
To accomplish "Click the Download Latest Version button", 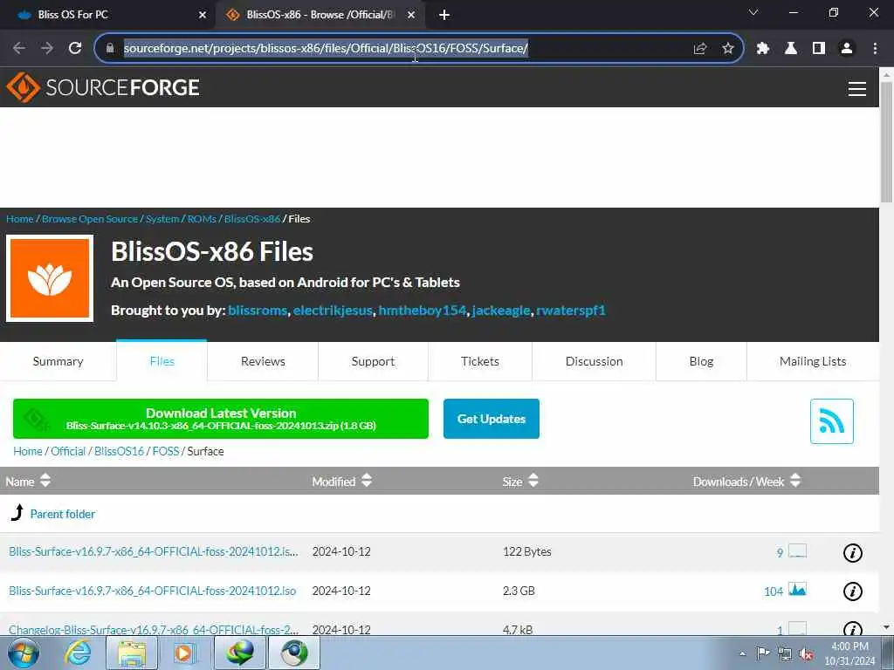I will (221, 419).
